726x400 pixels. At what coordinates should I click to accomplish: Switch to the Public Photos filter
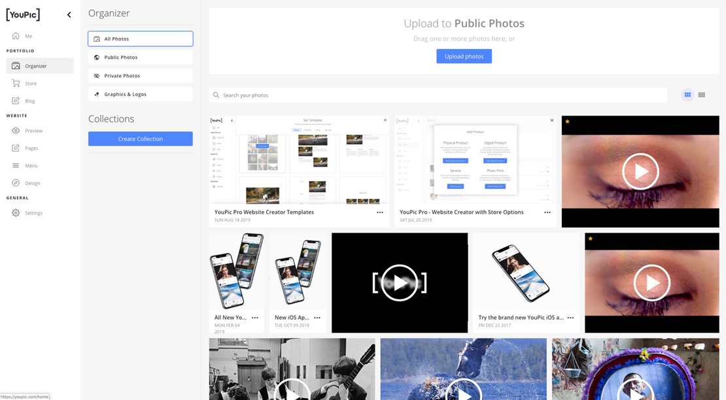click(x=140, y=57)
